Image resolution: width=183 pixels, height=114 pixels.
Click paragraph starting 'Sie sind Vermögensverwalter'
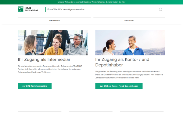tap(50, 69)
